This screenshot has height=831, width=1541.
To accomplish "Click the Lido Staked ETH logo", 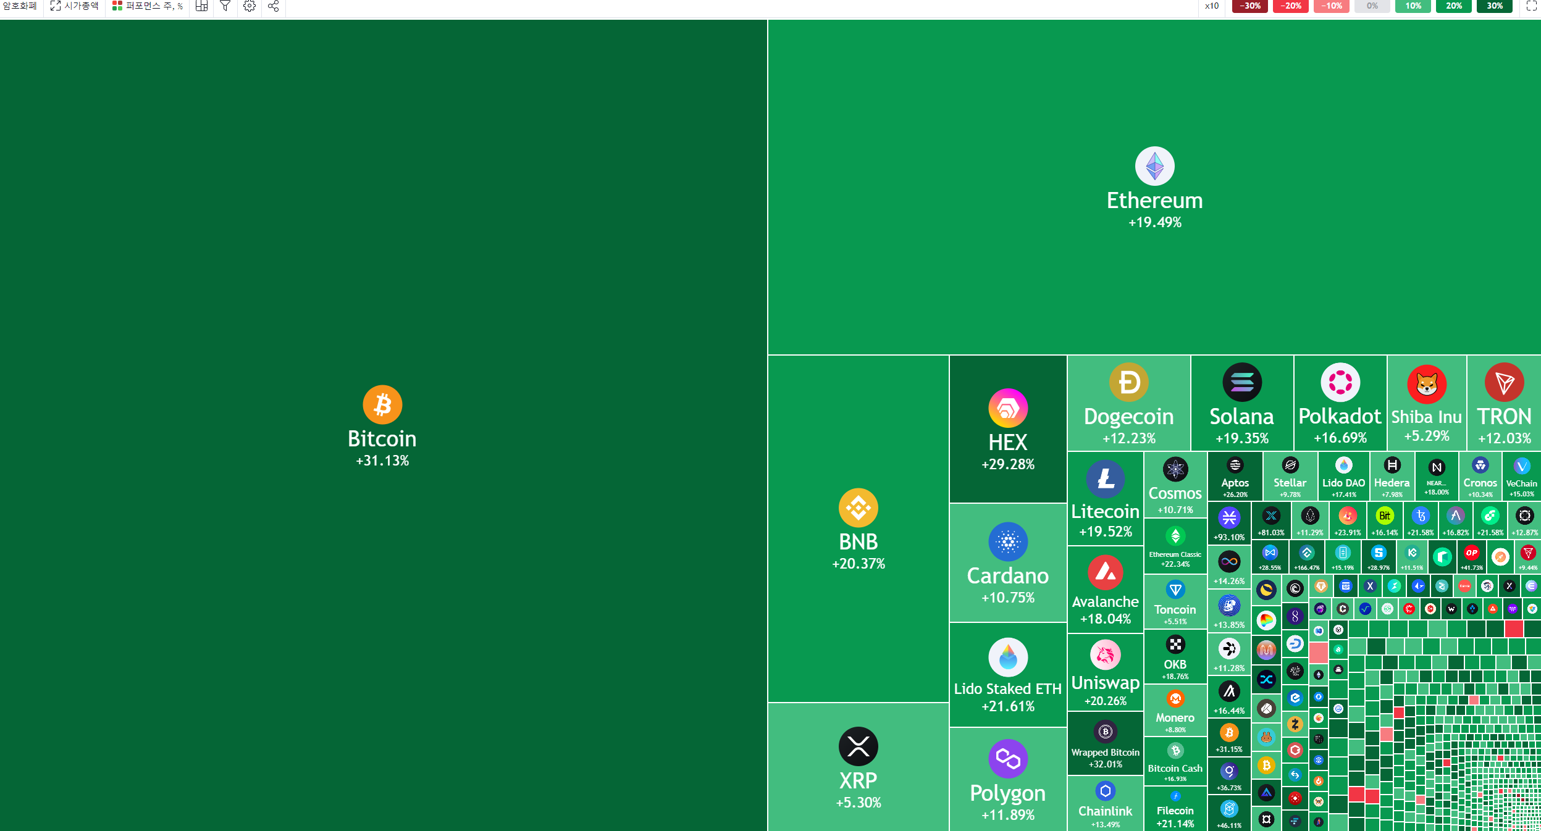I will (1008, 658).
